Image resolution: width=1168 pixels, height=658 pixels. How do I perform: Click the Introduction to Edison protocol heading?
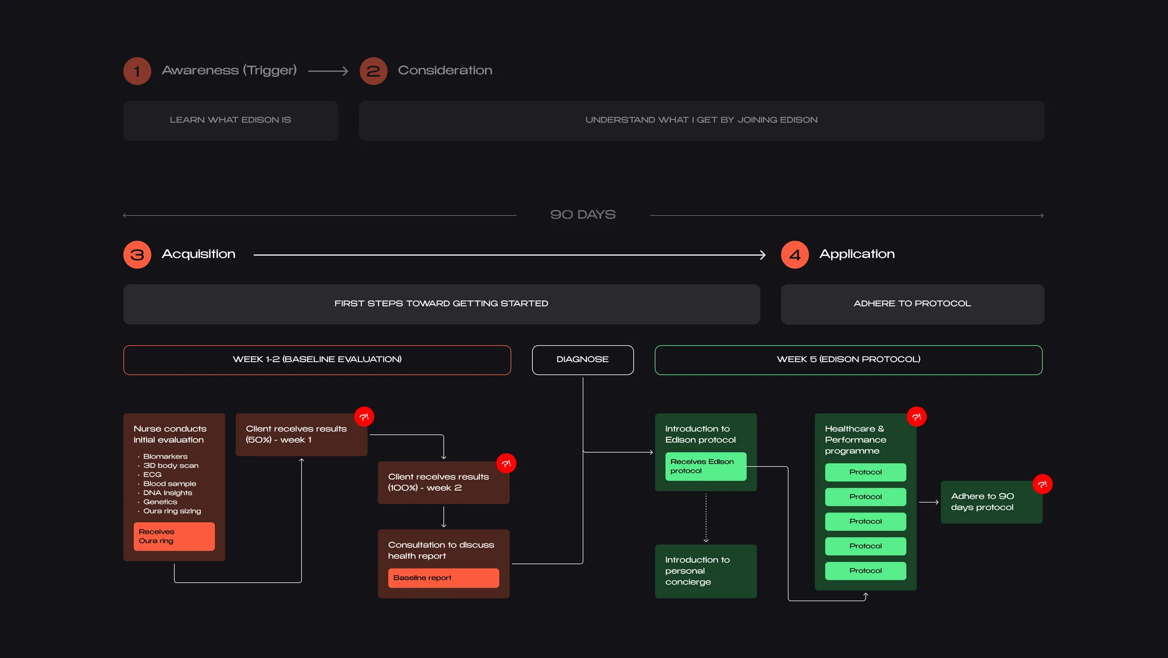(700, 434)
